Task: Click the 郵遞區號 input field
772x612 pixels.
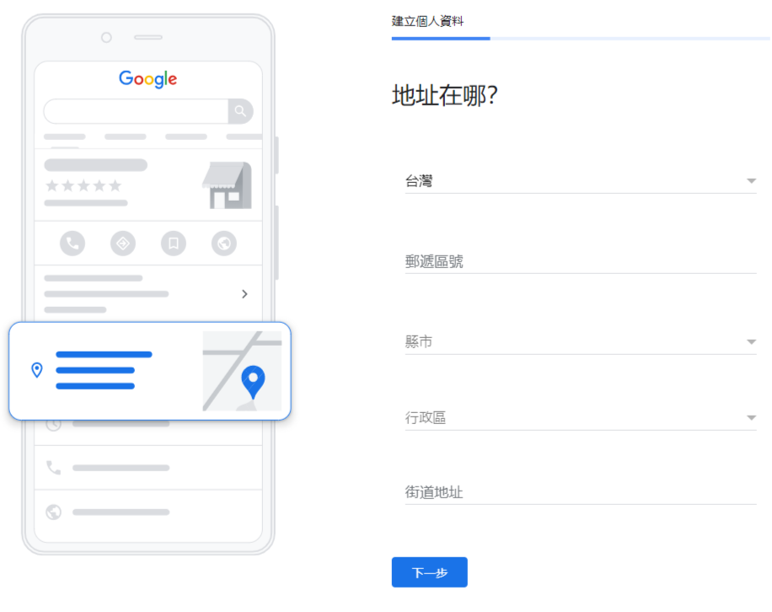Action: click(x=581, y=261)
